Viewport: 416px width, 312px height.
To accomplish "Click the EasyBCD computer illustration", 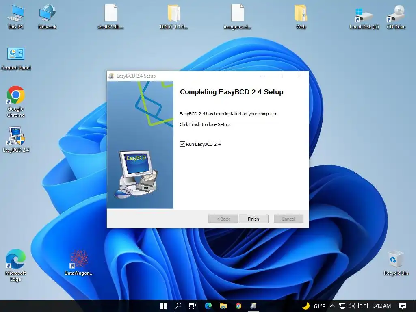I will pos(136,174).
